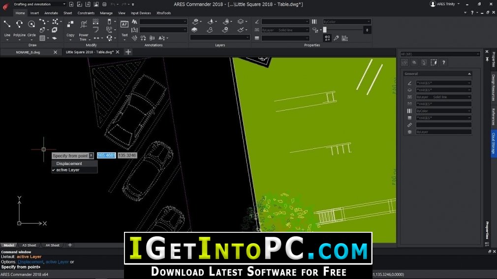This screenshot has width=497, height=279.
Task: Click the quick select shapes icon in Properties
Action: pos(327,38)
